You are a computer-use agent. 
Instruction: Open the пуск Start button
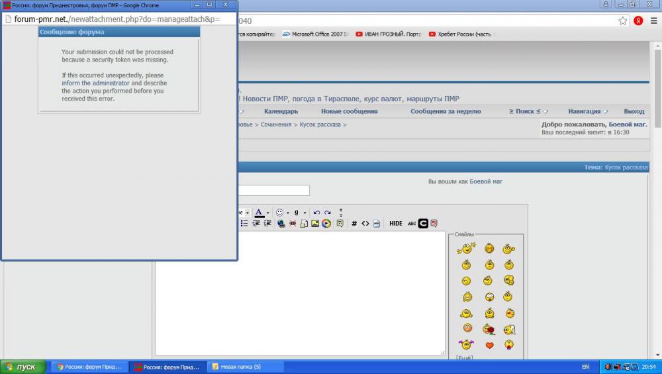[x=23, y=367]
